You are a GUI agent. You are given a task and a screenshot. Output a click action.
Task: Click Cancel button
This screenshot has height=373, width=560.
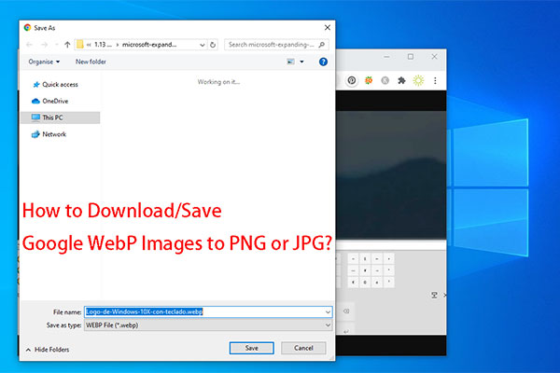click(303, 348)
